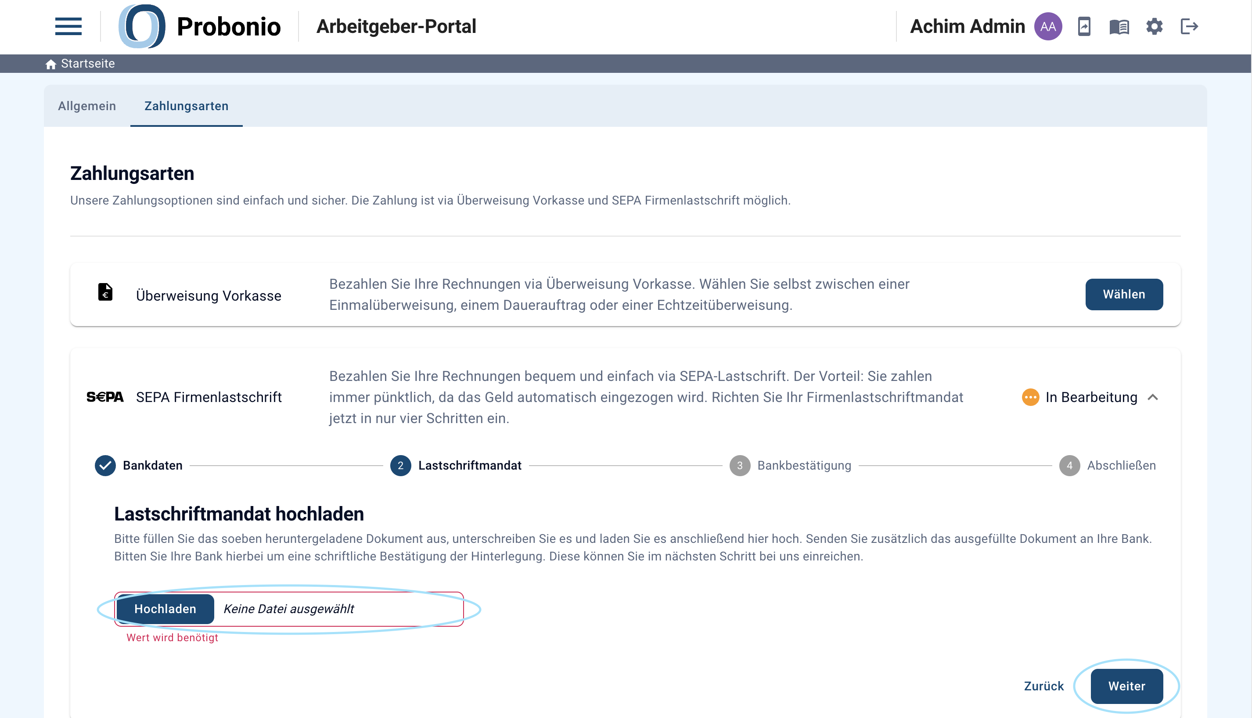Select step 4 Abschließen
Viewport: 1252px width, 718px height.
(x=1108, y=466)
